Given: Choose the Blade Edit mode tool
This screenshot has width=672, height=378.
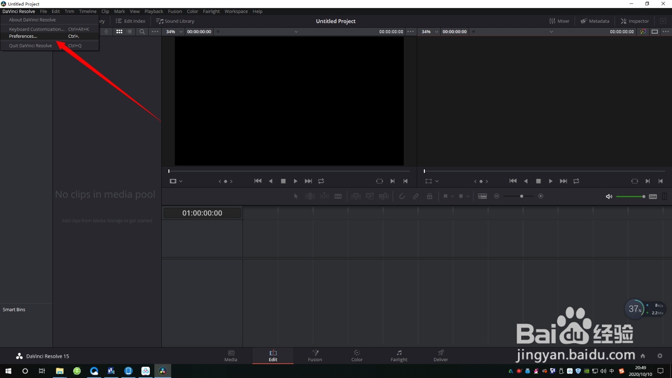Looking at the screenshot, I should [338, 196].
